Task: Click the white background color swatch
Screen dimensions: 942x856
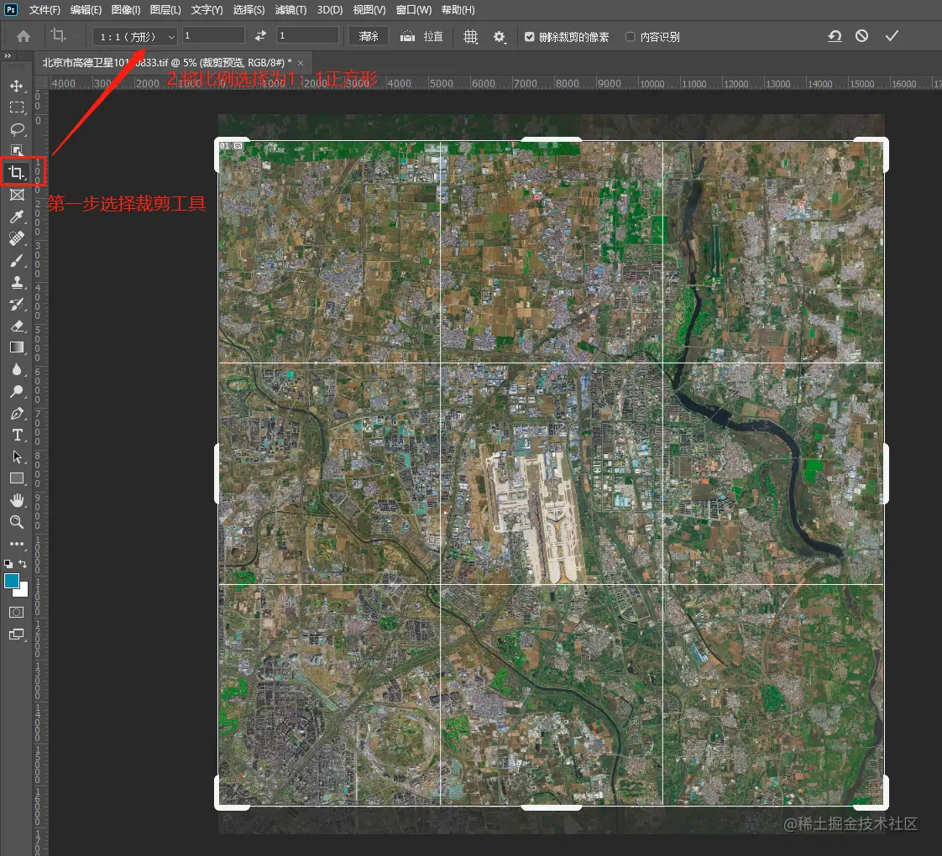Action: [23, 592]
